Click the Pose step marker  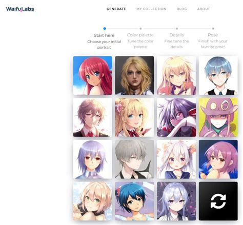[x=213, y=29]
